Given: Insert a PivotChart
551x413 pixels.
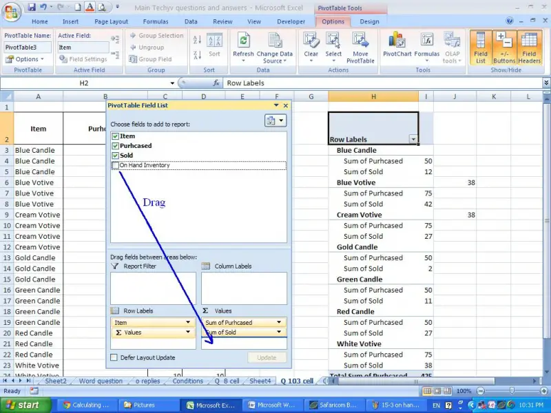Looking at the screenshot, I should point(397,45).
